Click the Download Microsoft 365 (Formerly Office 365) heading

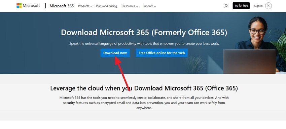[144, 33]
